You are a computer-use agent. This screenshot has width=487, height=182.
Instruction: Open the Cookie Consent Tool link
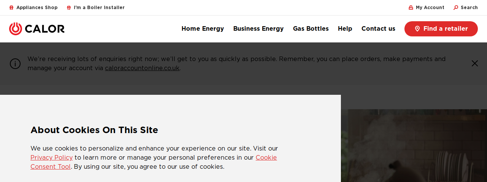154,162
